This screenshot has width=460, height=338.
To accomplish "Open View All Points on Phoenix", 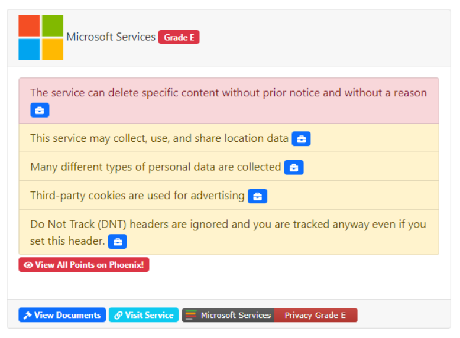I will (84, 265).
